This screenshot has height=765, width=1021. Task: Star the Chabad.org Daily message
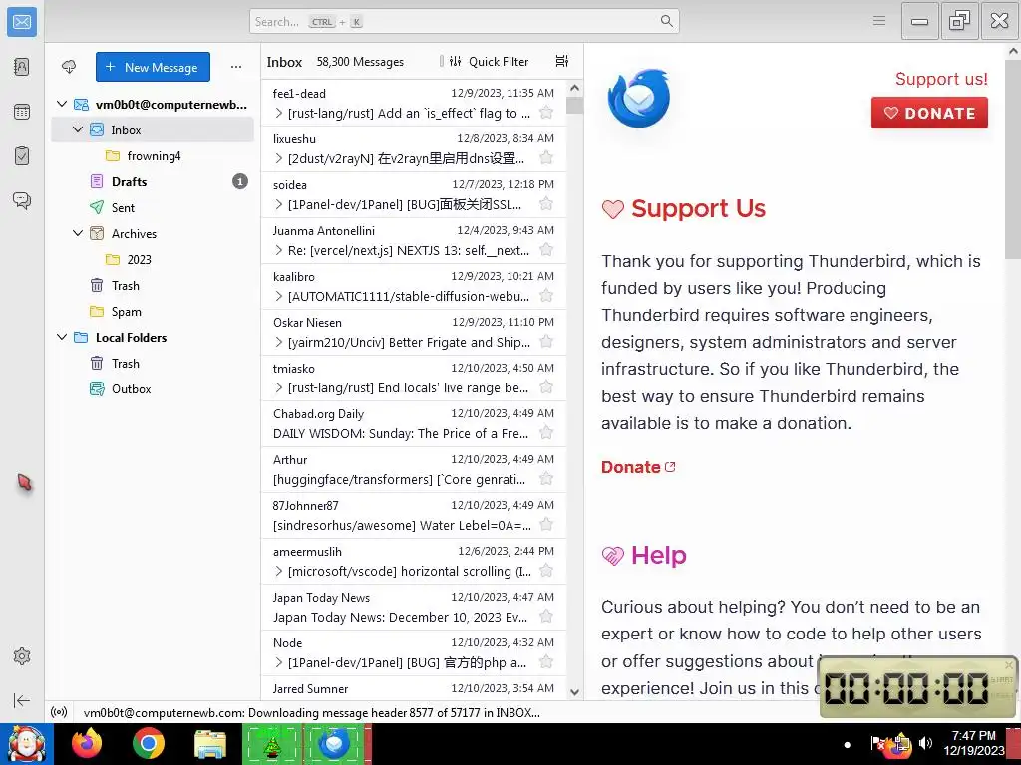click(546, 433)
